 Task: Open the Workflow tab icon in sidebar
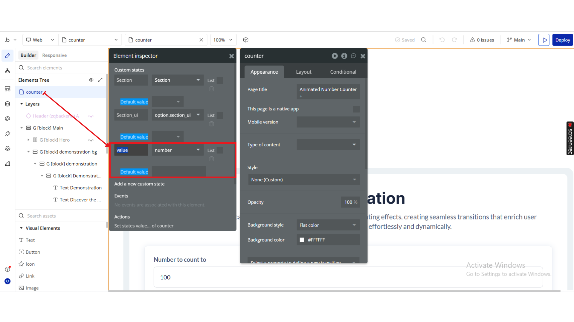click(x=7, y=71)
